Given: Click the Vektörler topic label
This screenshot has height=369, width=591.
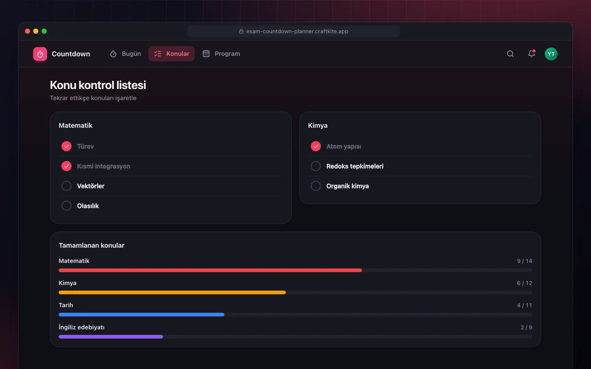Looking at the screenshot, I should pos(91,186).
